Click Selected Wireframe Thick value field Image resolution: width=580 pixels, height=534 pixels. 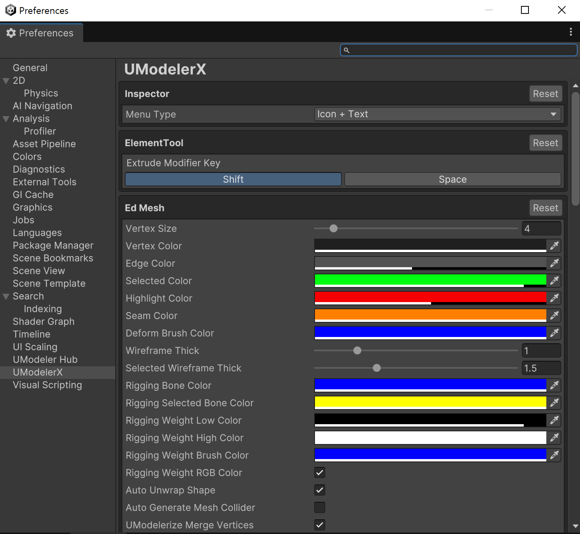(x=541, y=368)
